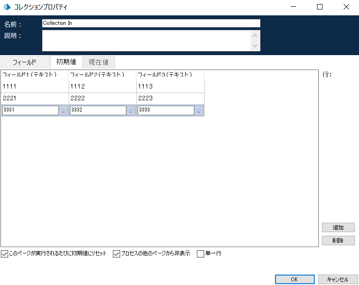Click the フィールド1 (テキスト) column header
This screenshot has height=285, width=359.
click(35, 75)
